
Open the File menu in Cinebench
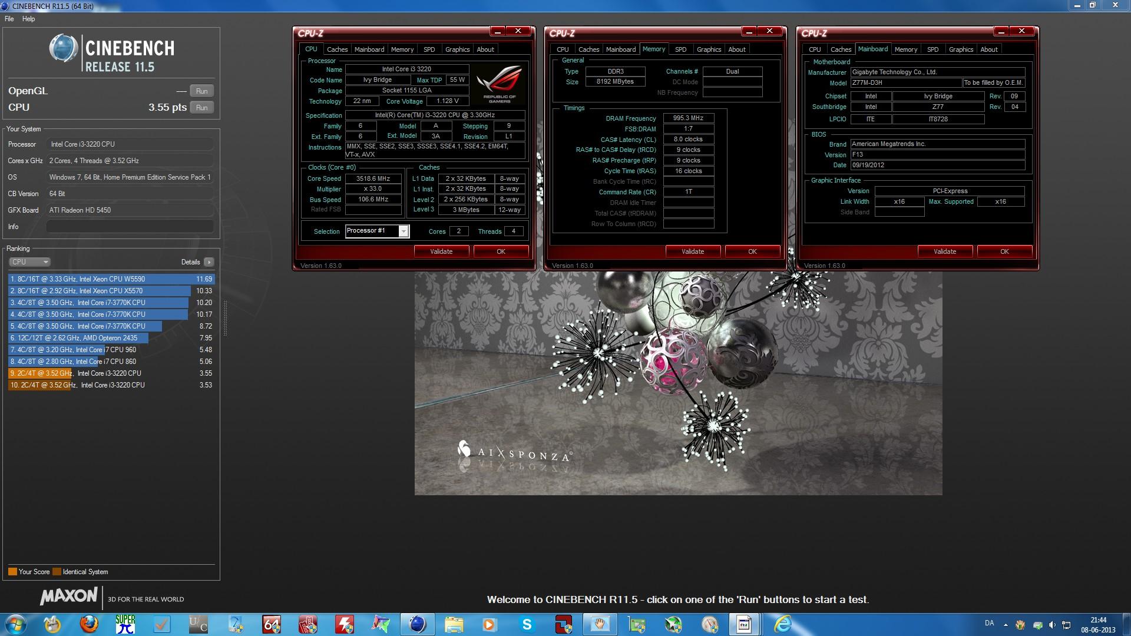click(x=9, y=19)
